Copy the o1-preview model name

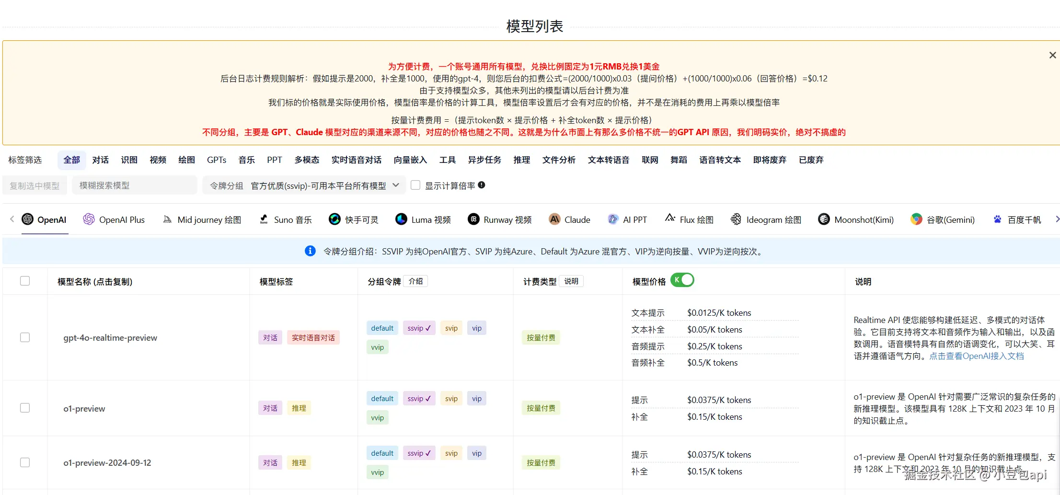(84, 409)
